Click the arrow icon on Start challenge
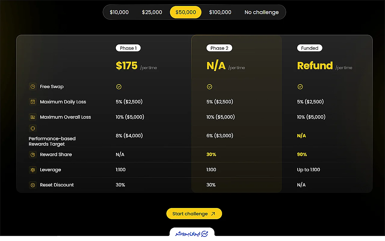The image size is (385, 241). [x=213, y=214]
